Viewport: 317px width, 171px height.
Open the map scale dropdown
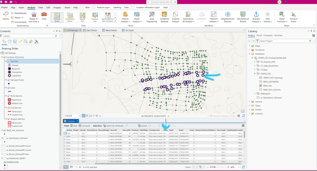79,116
